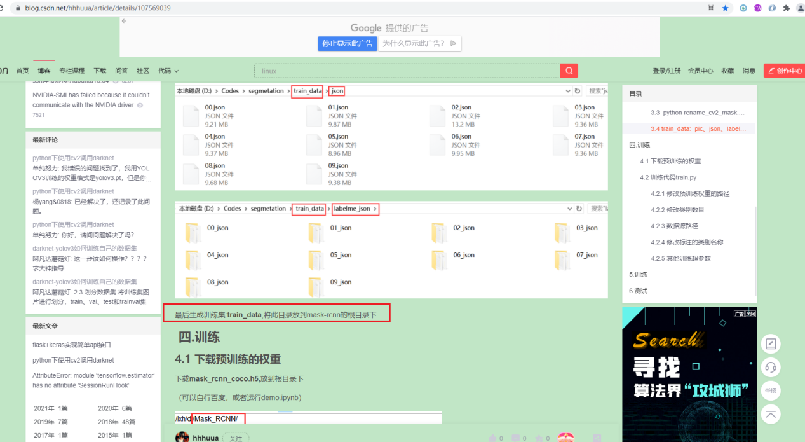Open customer service headset icon

pyautogui.click(x=771, y=367)
